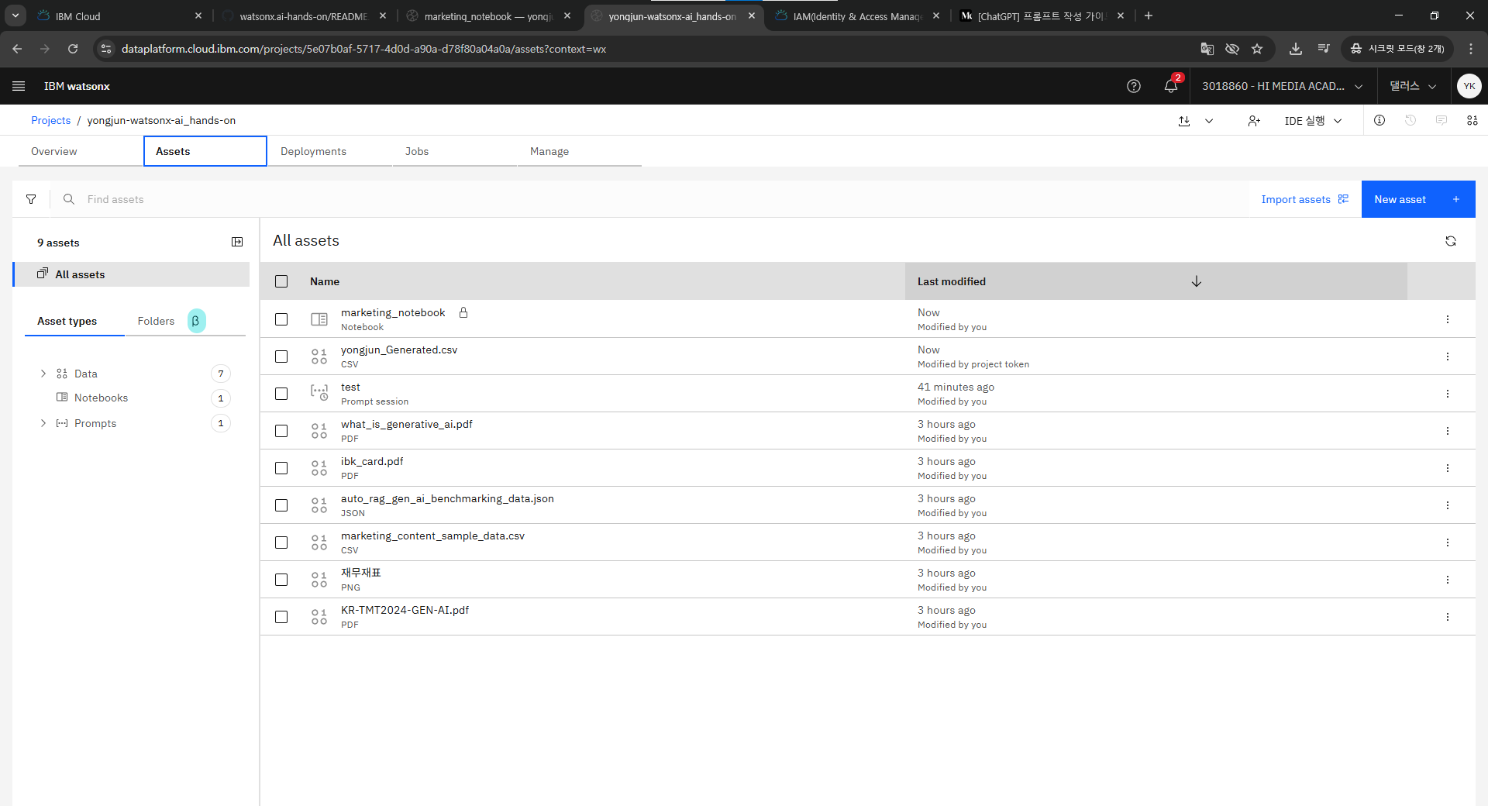Open the YK user avatar menu

click(1469, 86)
